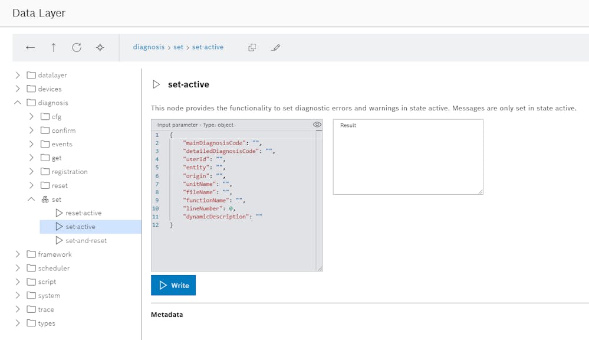
Task: Open set breadcrumb link
Action: coord(179,47)
